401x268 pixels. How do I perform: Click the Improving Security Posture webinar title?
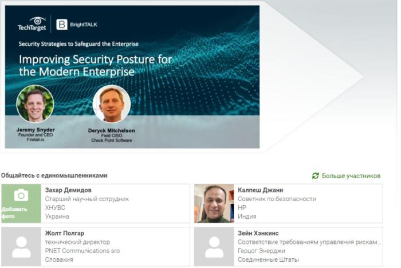pyautogui.click(x=96, y=66)
